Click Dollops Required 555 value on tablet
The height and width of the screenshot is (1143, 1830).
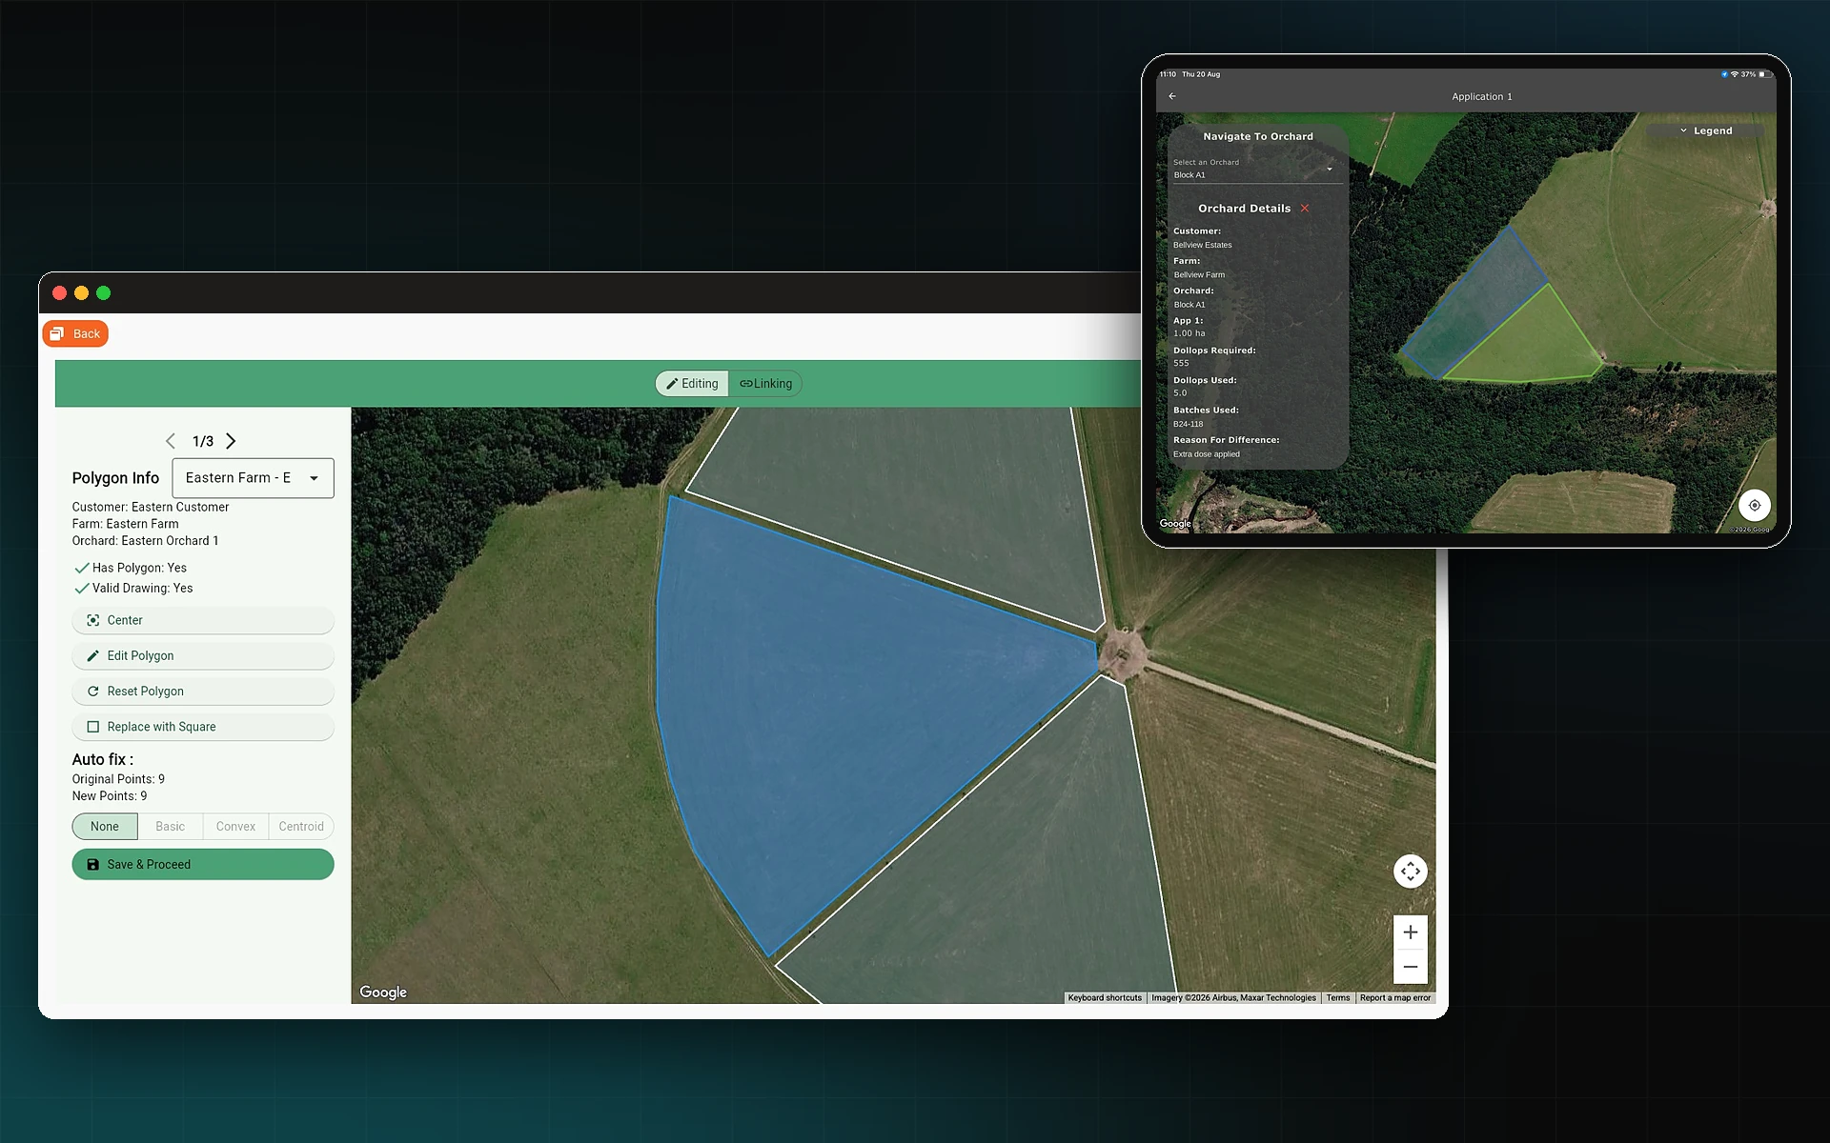click(x=1181, y=363)
